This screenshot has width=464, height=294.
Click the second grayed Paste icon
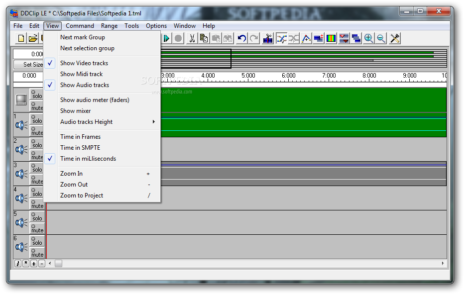tap(228, 38)
